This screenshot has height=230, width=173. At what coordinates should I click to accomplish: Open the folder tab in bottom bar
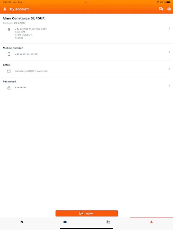(x=65, y=222)
